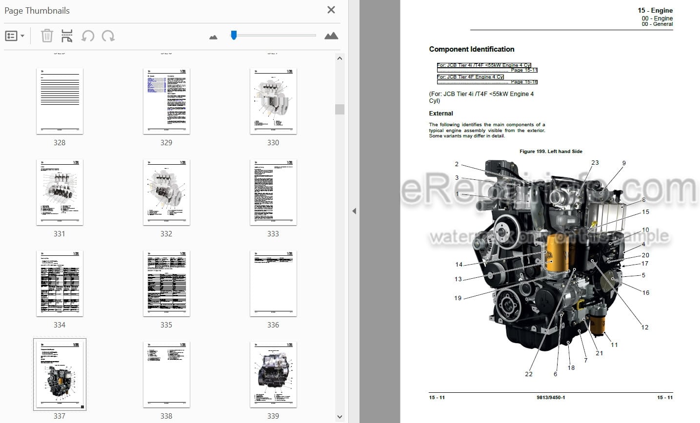Screen dimensions: 700x423
Task: Rotate pages counterclockwise
Action: (88, 36)
